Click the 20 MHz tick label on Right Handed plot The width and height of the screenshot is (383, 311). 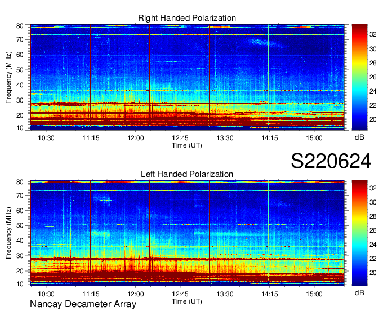[20, 115]
